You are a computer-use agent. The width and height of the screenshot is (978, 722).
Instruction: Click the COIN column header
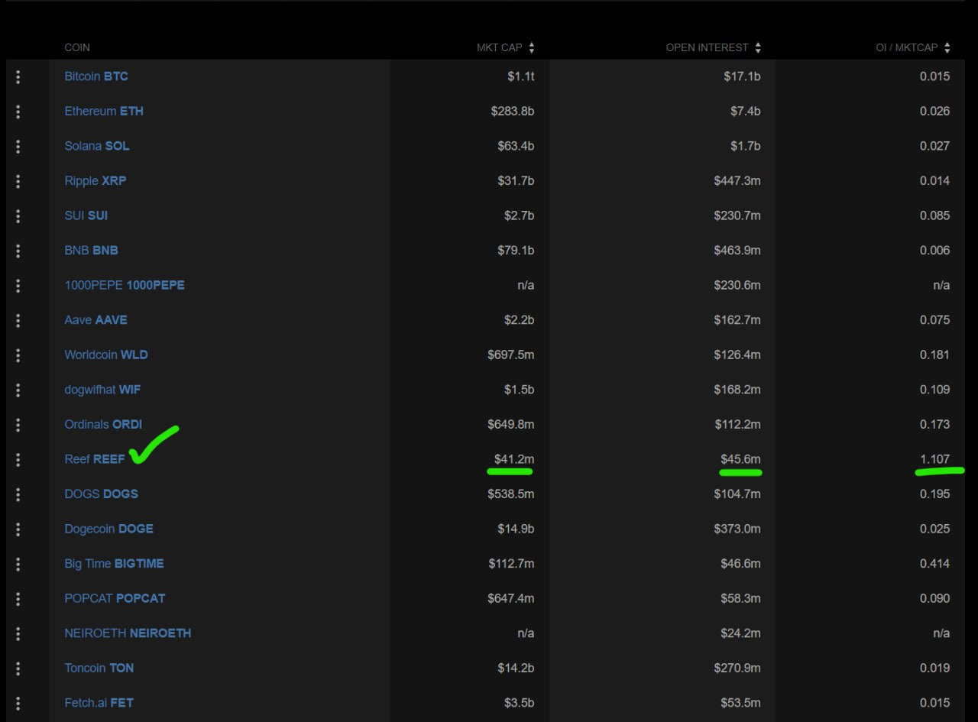(x=77, y=47)
